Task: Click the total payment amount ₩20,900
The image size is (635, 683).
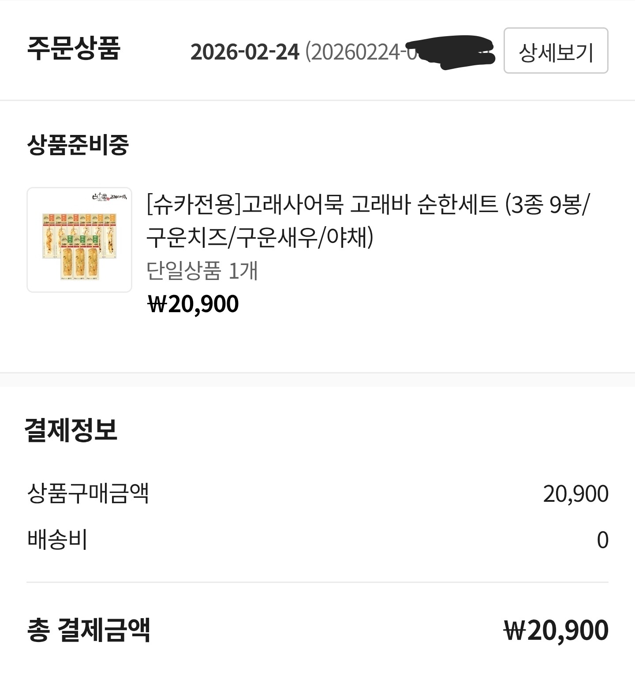Action: (x=556, y=630)
